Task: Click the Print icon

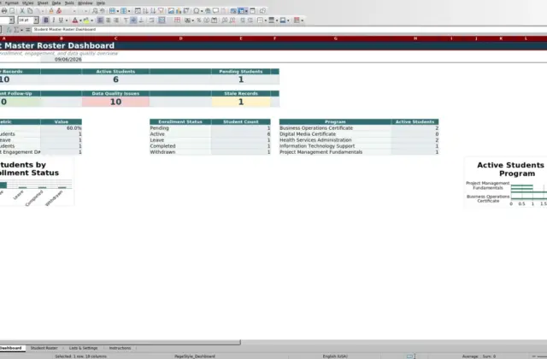Action: point(4,11)
